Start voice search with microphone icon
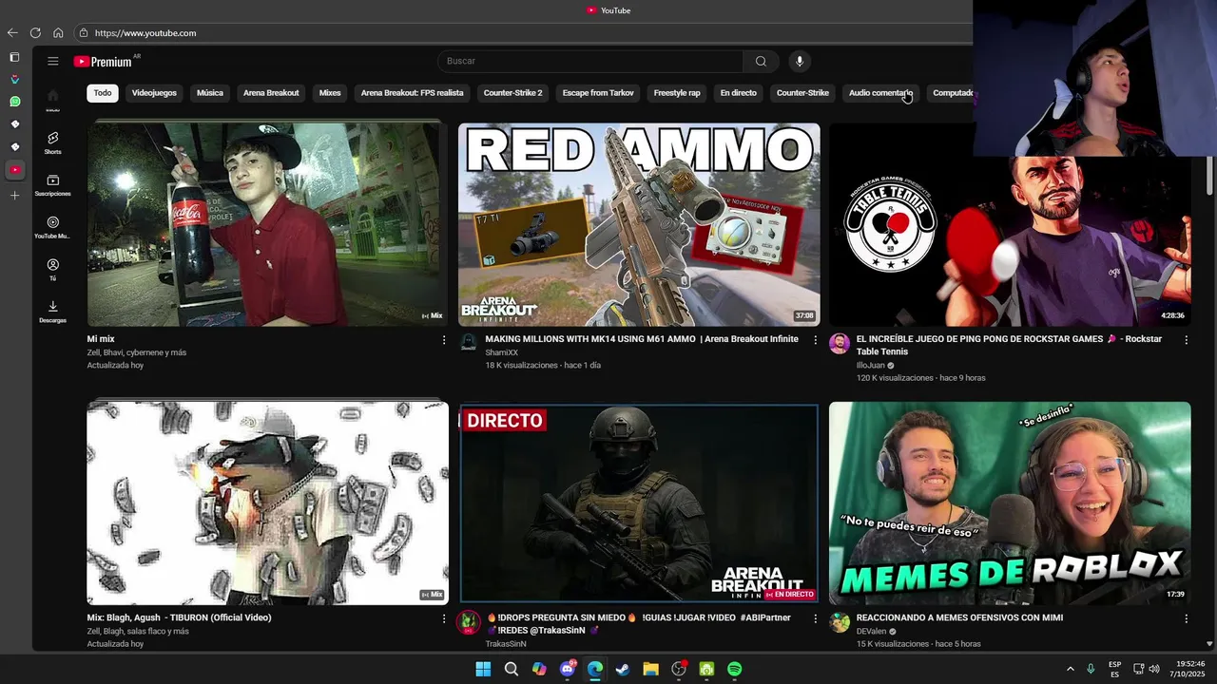 (800, 61)
